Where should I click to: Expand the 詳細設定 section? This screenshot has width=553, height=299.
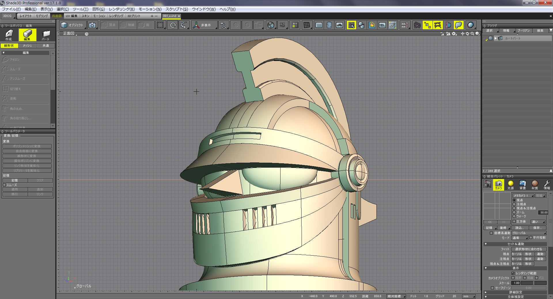pos(486,292)
